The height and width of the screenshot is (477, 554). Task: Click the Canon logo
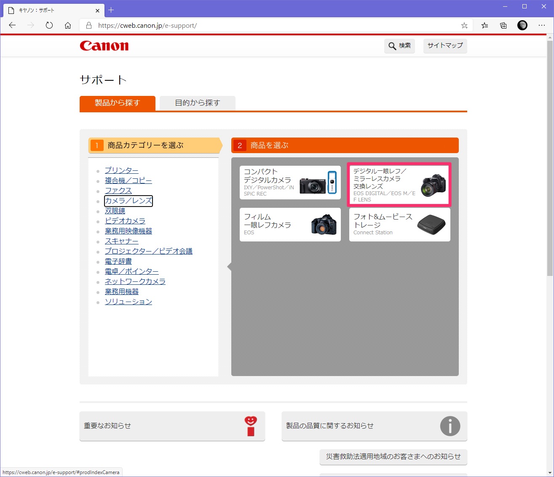click(x=104, y=46)
